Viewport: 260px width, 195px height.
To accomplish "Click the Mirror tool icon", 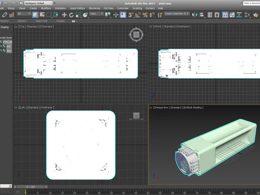I will (x=194, y=15).
